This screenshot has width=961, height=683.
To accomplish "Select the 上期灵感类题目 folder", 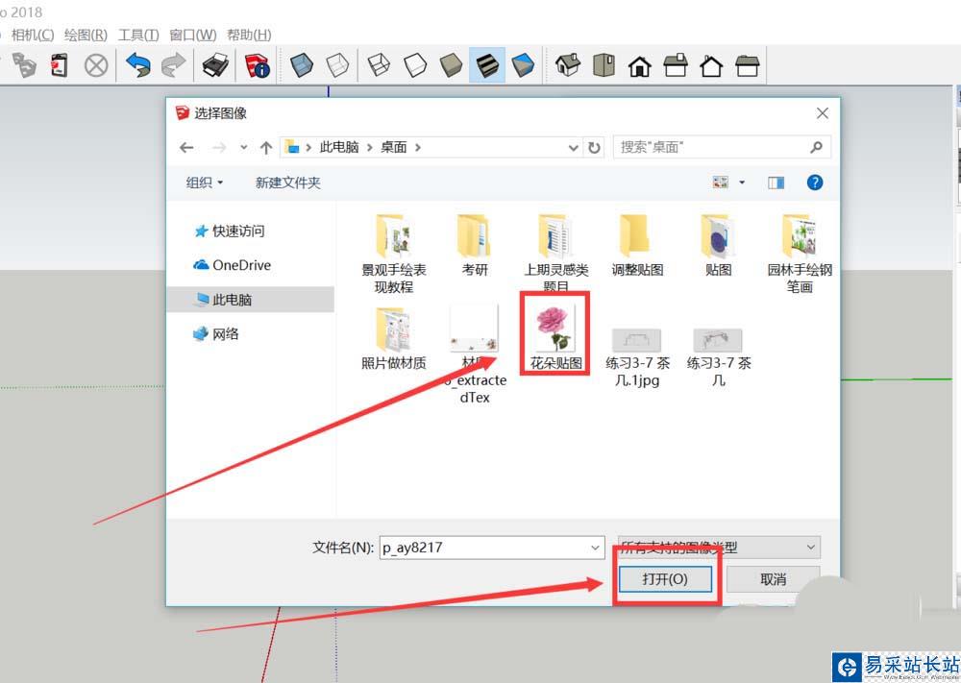I will (555, 253).
